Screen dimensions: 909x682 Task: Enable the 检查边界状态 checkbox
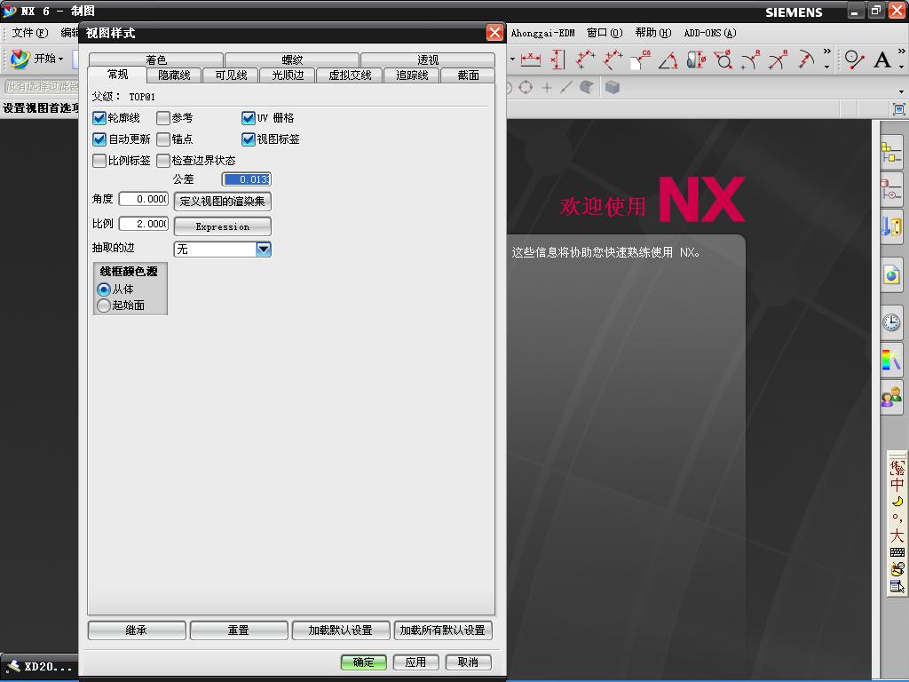(163, 161)
